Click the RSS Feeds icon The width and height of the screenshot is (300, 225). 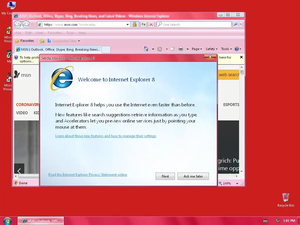[160, 49]
